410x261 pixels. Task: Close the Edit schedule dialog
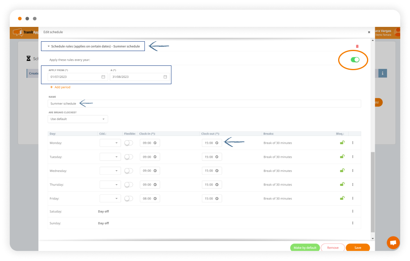[x=369, y=32]
